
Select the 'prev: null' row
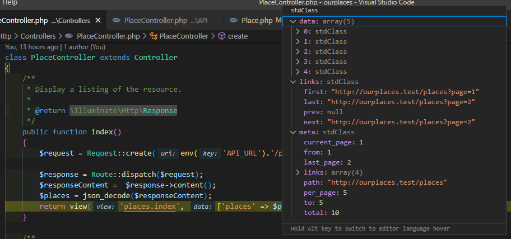pyautogui.click(x=394, y=112)
